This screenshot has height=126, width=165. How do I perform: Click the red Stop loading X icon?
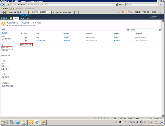(x=123, y=5)
